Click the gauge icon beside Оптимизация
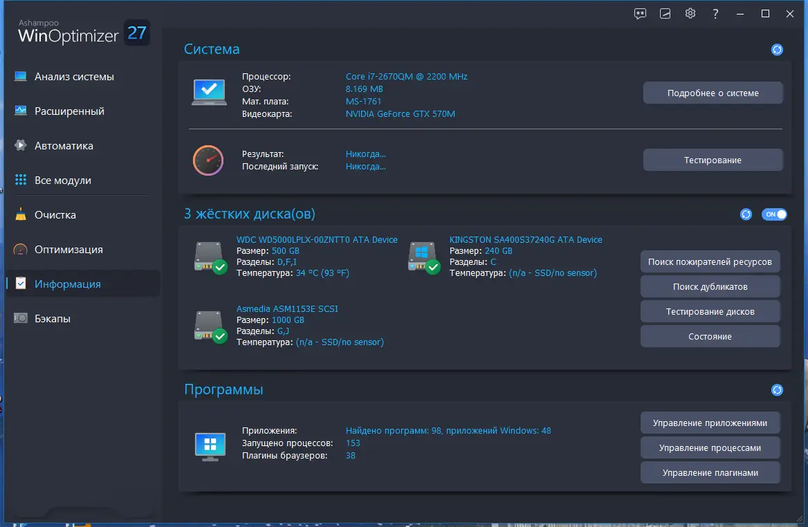 pyautogui.click(x=21, y=250)
